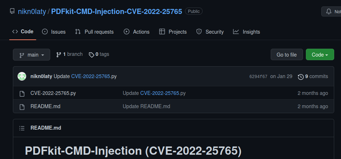Image resolution: width=341 pixels, height=159 pixels.
Task: Open the Pull requests tab
Action: point(94,32)
